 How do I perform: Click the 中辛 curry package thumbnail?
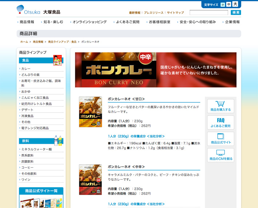click(90, 180)
